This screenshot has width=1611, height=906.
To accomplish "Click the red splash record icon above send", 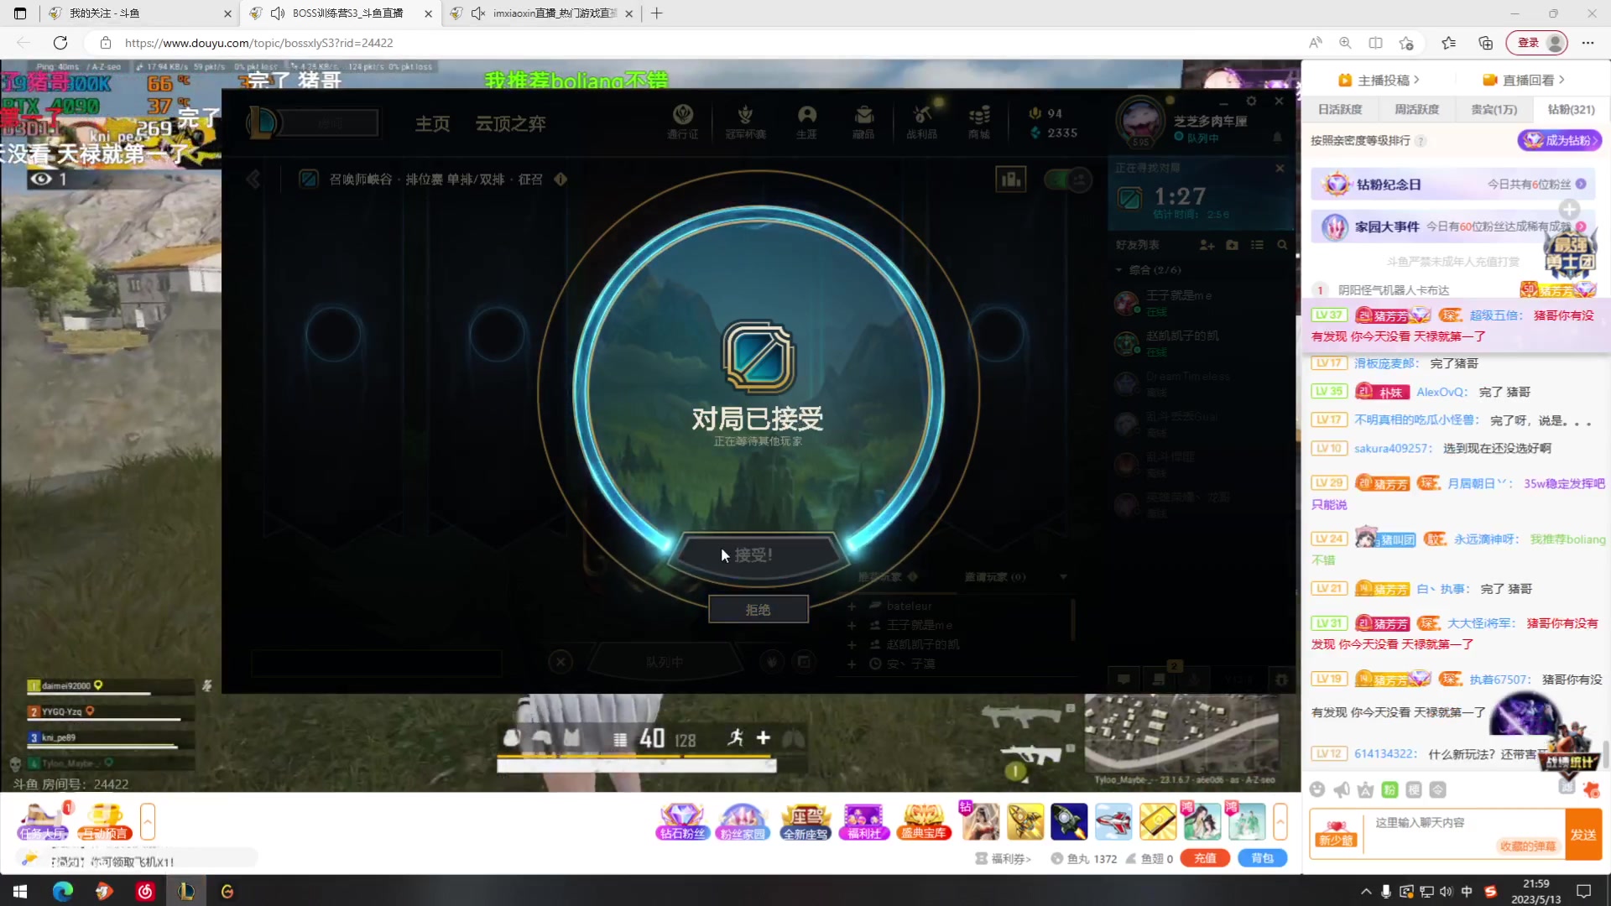I will [x=1591, y=789].
